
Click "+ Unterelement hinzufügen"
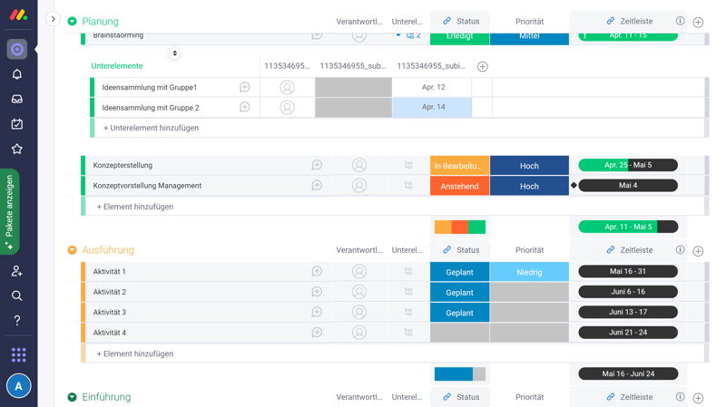click(151, 128)
